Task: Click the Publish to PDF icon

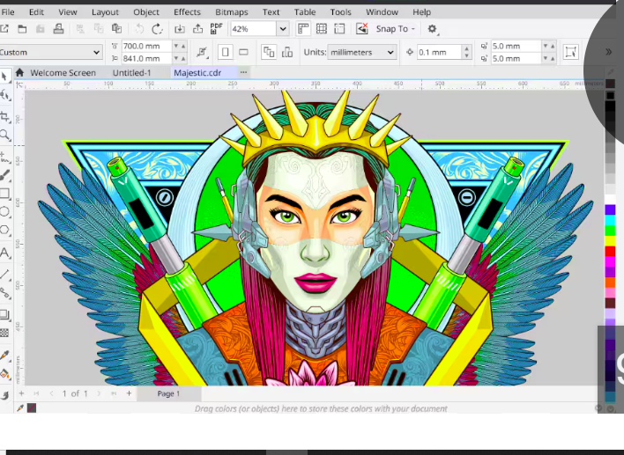Action: click(x=216, y=29)
